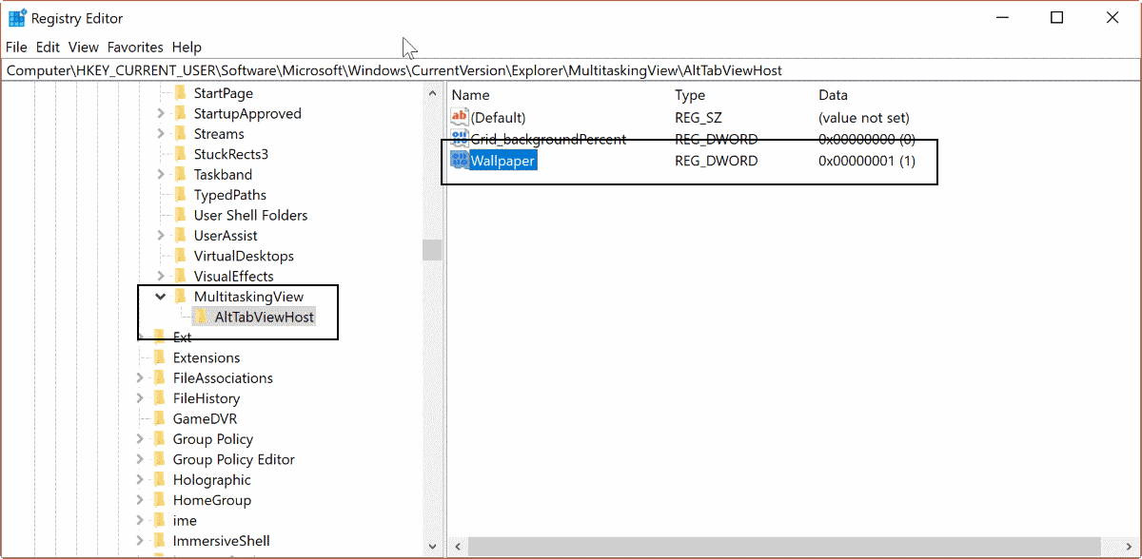Open the File menu
Screen dimensions: 1142x559
tap(16, 47)
